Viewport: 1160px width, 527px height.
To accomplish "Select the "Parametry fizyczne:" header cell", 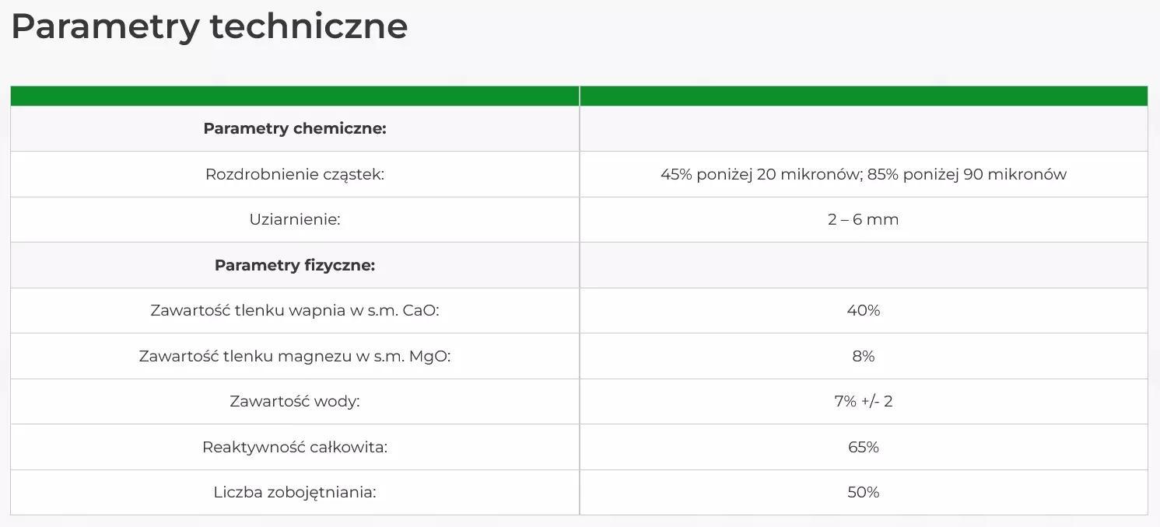I will (x=295, y=265).
